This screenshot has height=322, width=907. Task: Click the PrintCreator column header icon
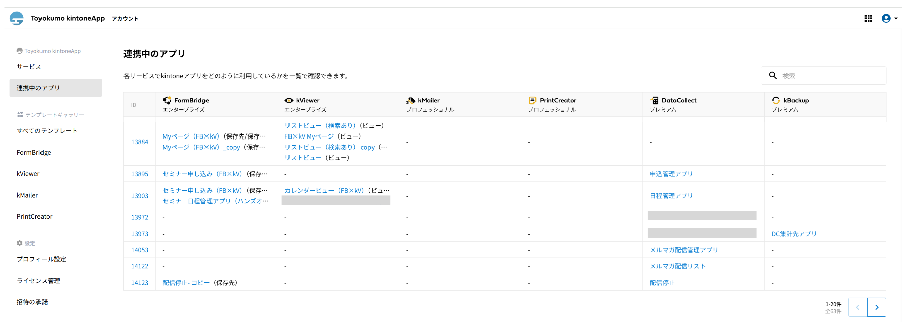click(x=532, y=100)
